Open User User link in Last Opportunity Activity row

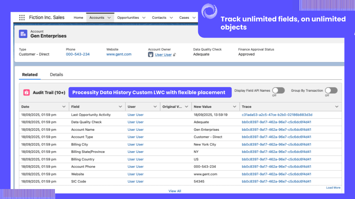[x=135, y=115]
